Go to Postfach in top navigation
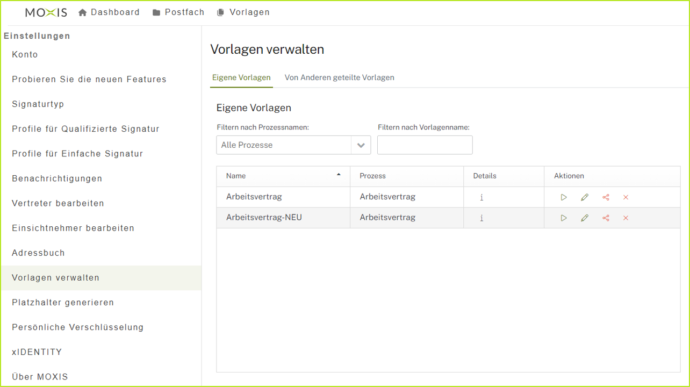 point(178,12)
